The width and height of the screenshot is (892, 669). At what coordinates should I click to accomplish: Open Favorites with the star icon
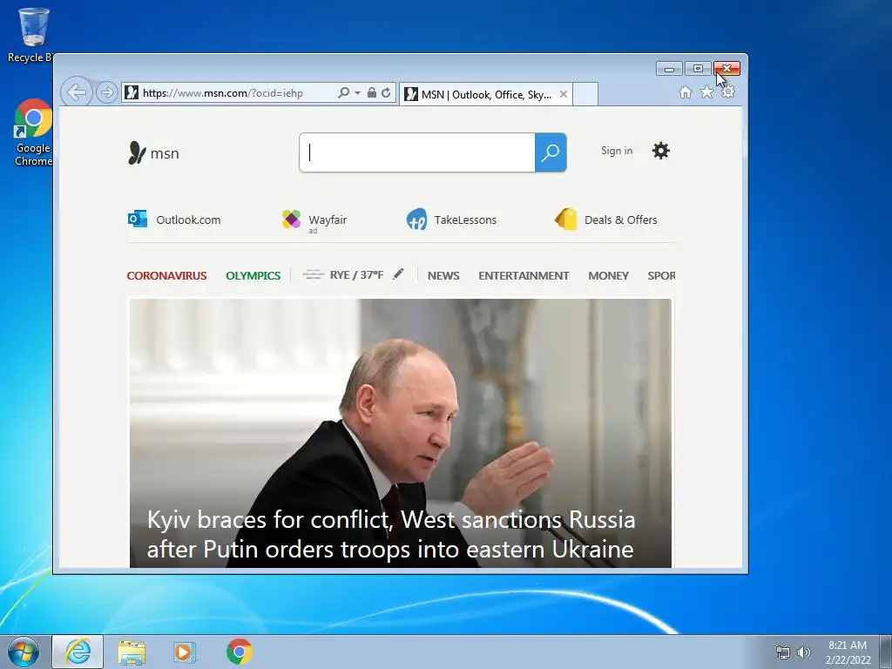706,92
